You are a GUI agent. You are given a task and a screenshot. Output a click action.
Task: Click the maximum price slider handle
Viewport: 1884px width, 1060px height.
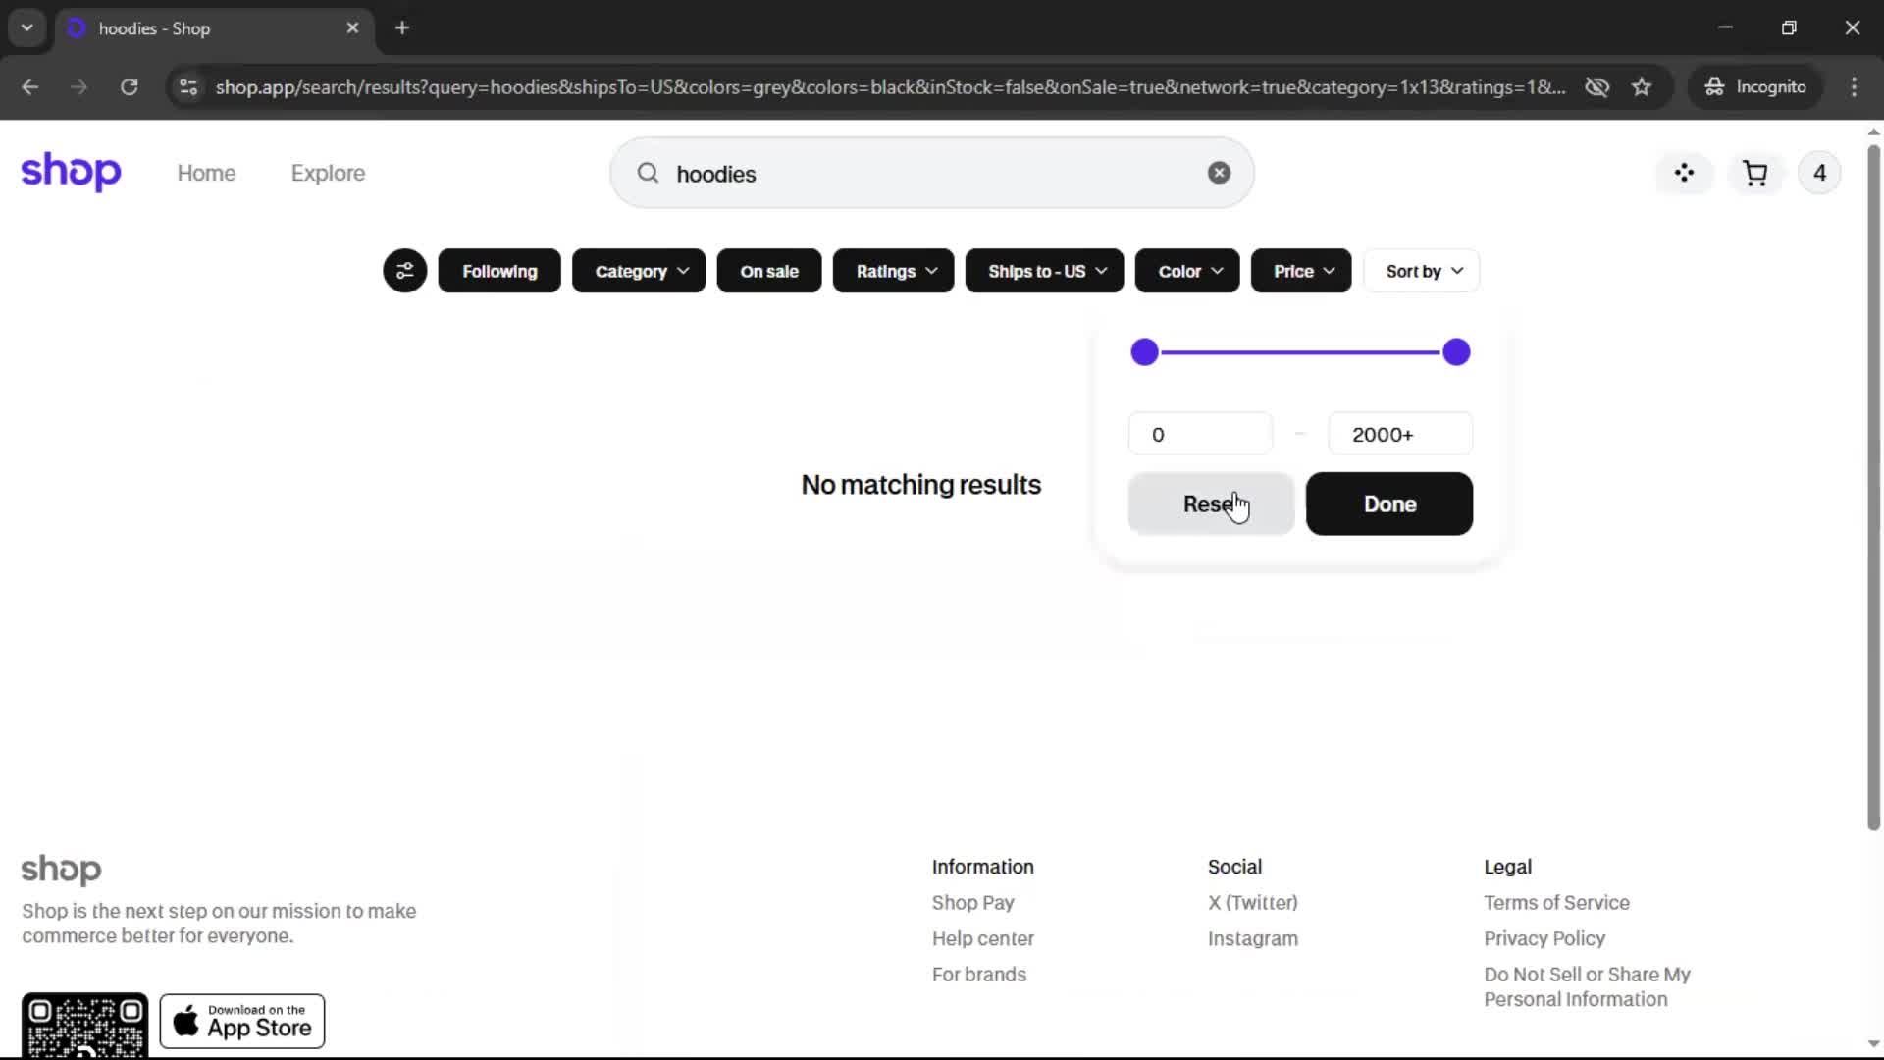[x=1456, y=352]
